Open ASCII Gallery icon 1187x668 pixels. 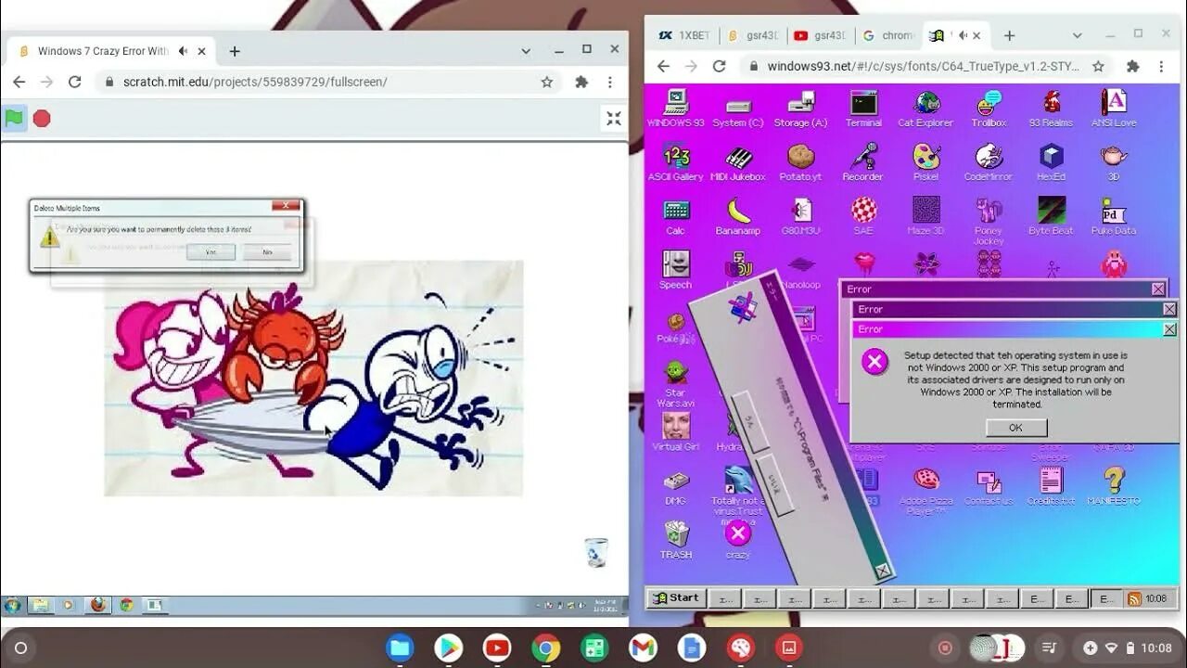675,163
